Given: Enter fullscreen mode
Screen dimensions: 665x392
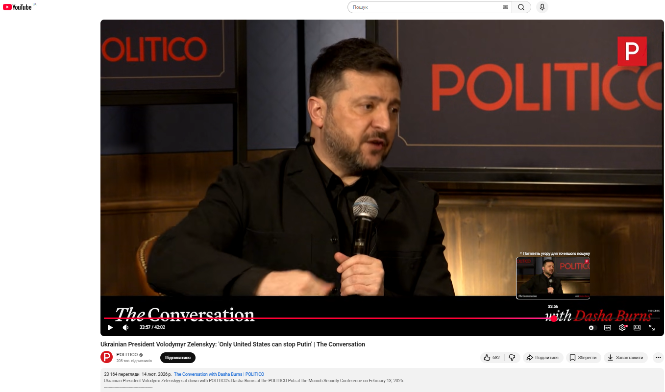Looking at the screenshot, I should point(652,327).
